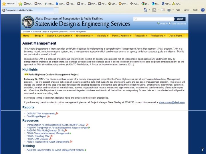This screenshot has height=154, width=206.
Task: Click the Add to Favorites Bar icon
Action: click(x=20, y=4)
